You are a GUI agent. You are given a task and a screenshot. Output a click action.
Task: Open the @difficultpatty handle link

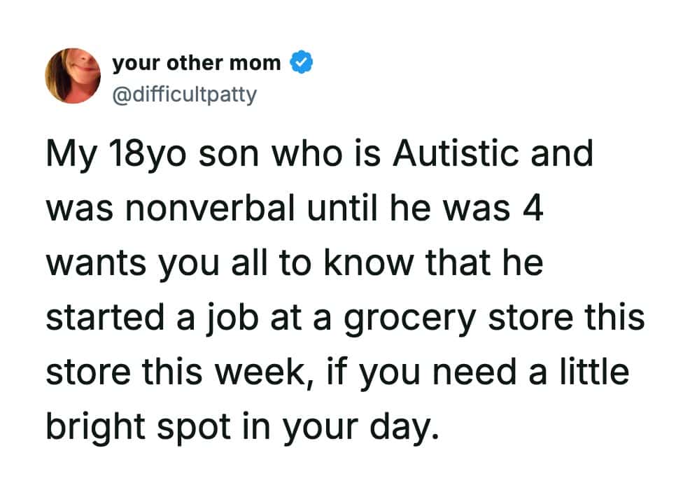pos(184,92)
